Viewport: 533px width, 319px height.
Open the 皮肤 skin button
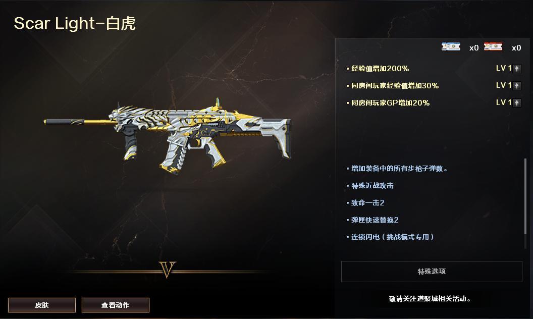click(42, 305)
